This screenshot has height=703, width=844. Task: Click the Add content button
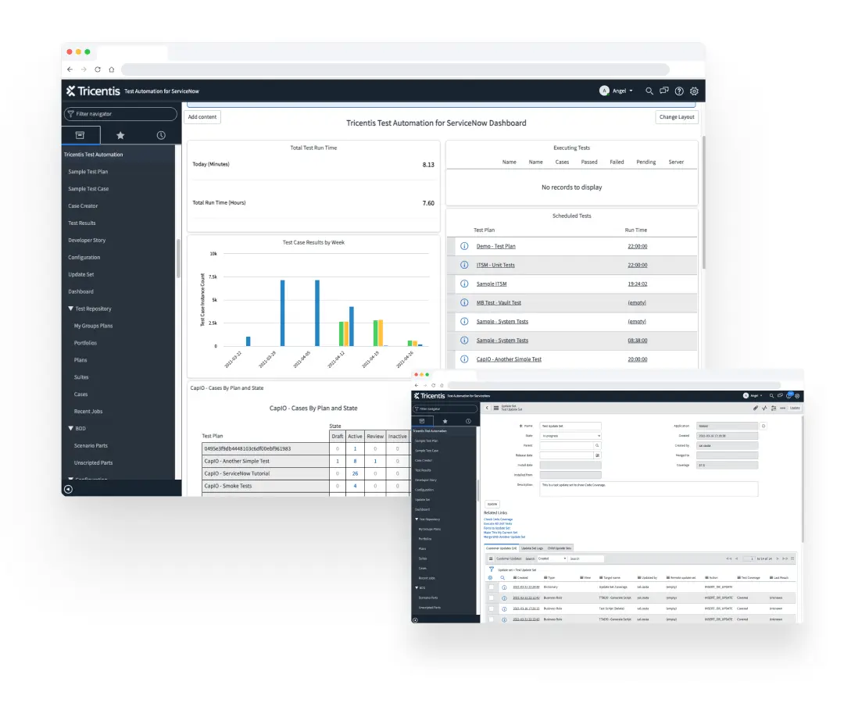click(x=202, y=116)
